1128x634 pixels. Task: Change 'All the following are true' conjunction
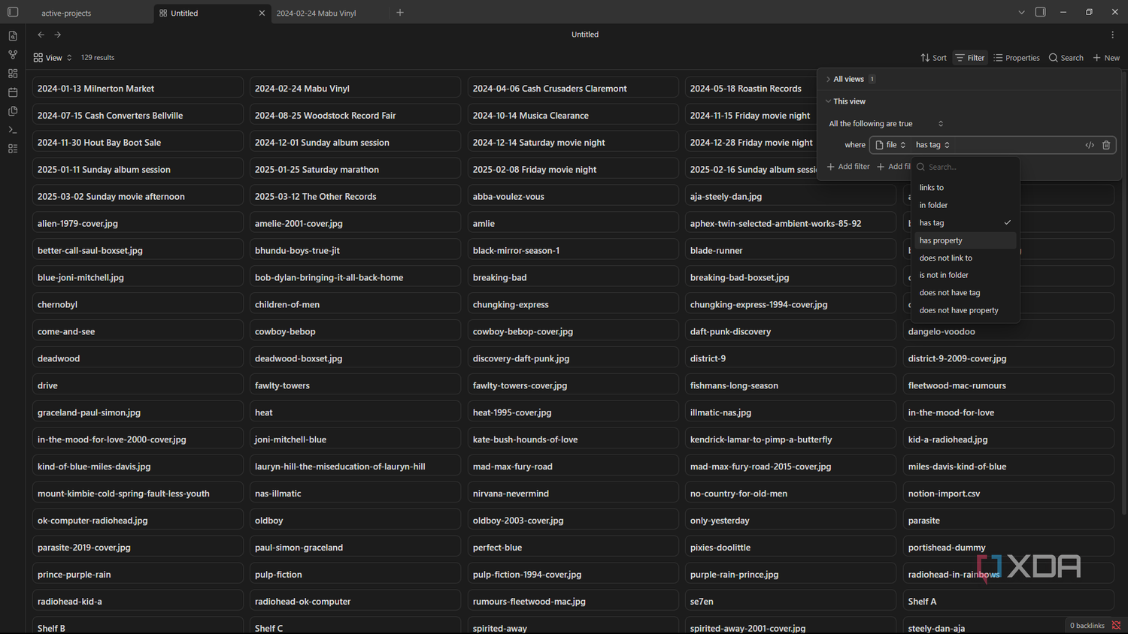pos(886,124)
